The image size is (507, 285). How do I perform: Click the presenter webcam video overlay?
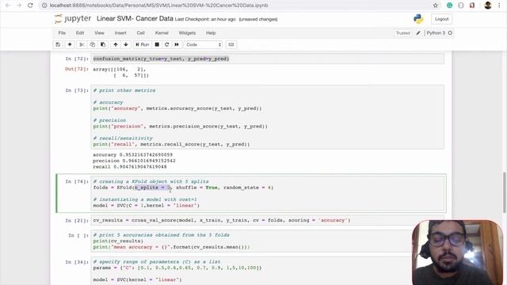click(457, 253)
